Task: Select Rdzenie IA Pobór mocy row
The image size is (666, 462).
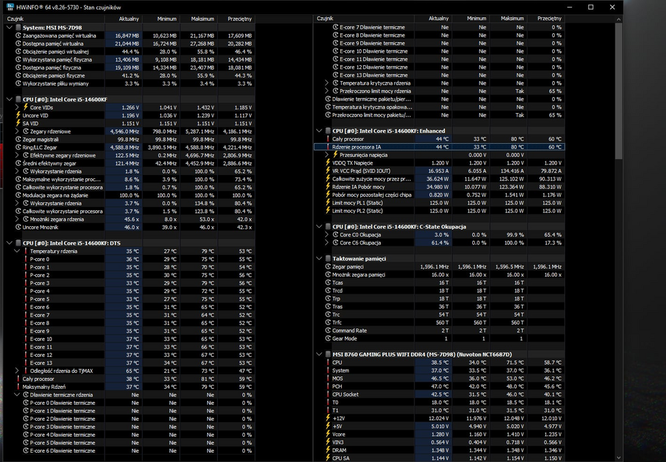Action: (x=439, y=187)
